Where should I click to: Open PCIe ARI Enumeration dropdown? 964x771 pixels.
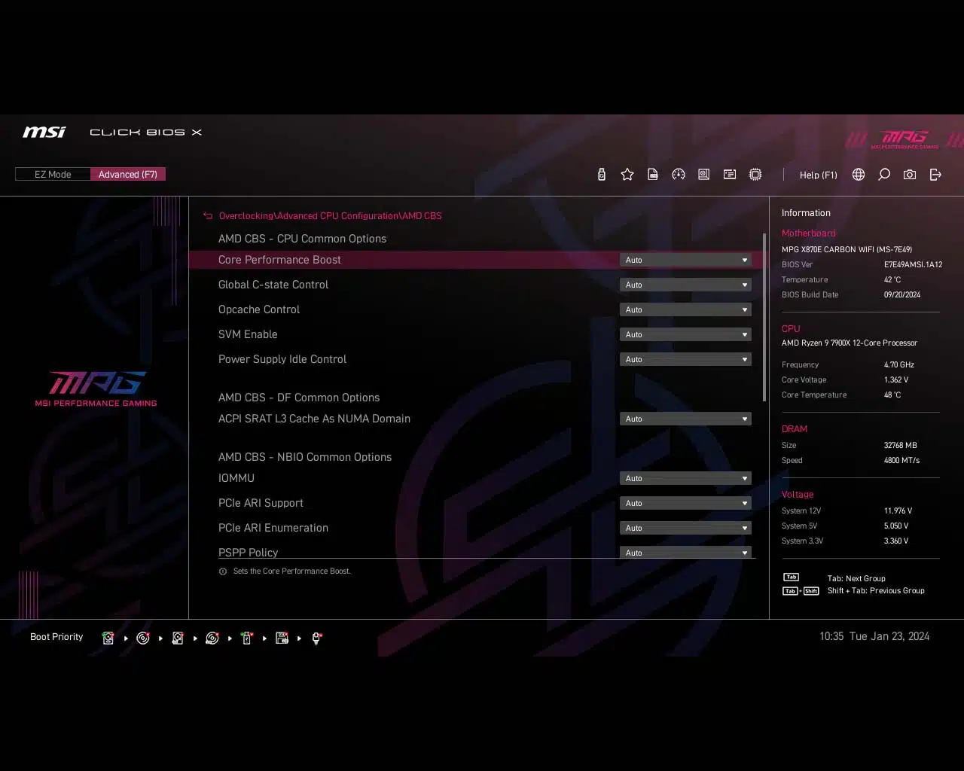click(685, 528)
